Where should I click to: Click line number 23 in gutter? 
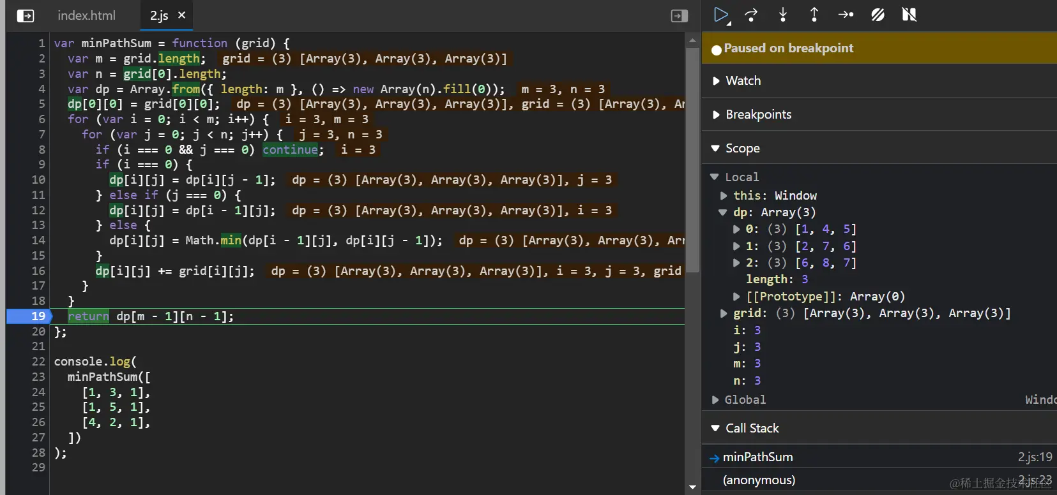click(38, 377)
